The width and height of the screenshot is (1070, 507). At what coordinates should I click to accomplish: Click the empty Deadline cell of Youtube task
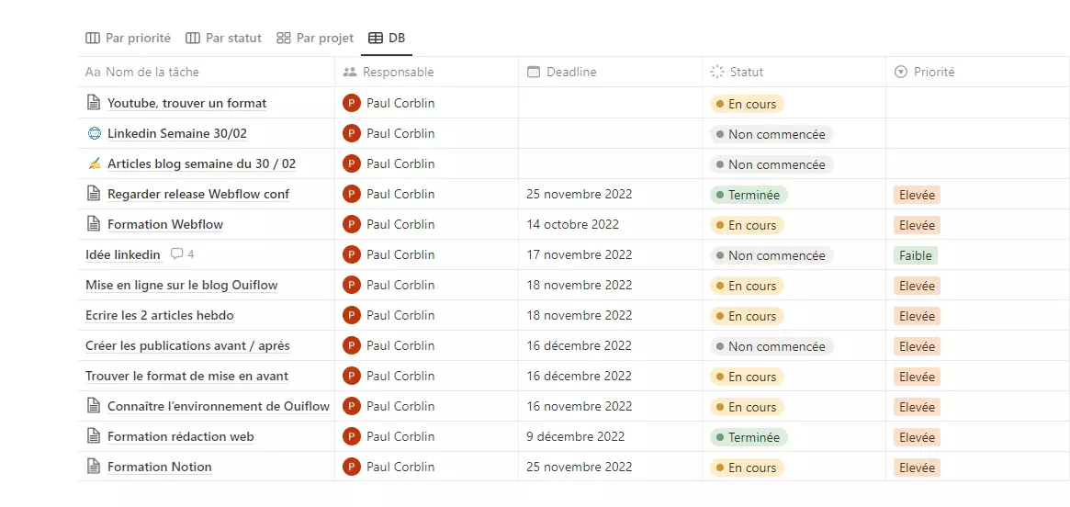pos(610,103)
